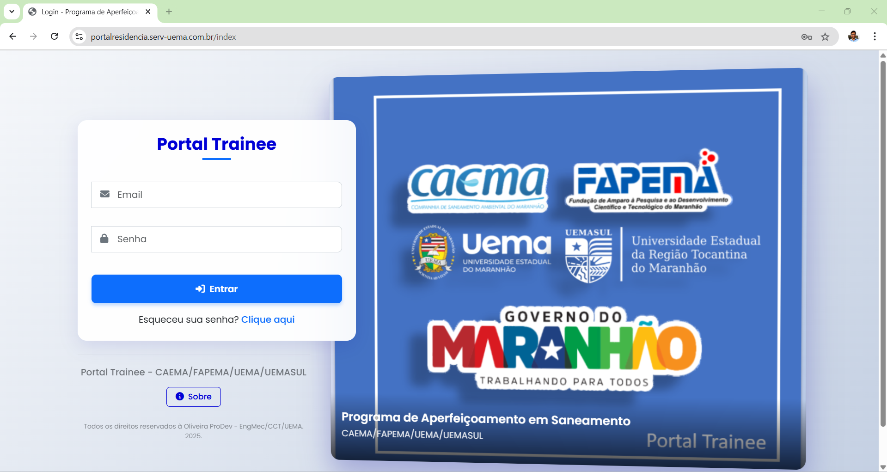Open the saved passwords key icon in the address bar
The height and width of the screenshot is (472, 887).
(807, 37)
